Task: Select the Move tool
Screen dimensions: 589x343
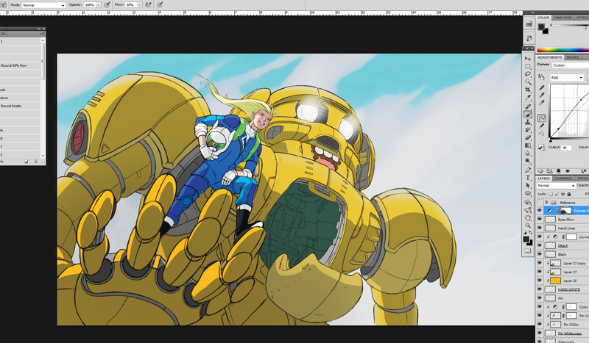Action: (x=528, y=59)
